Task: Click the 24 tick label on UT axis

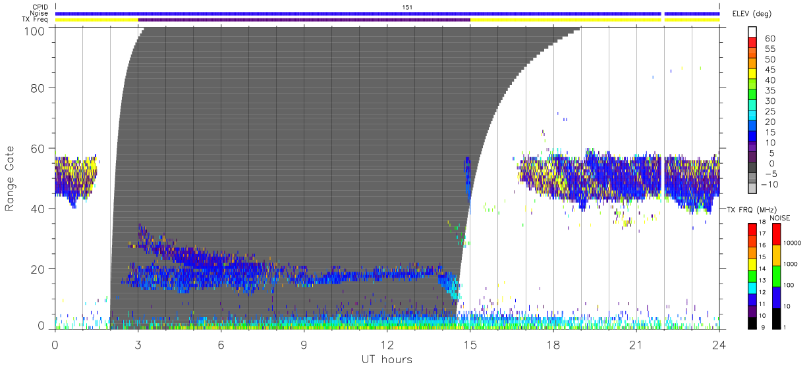Action: pyautogui.click(x=719, y=345)
